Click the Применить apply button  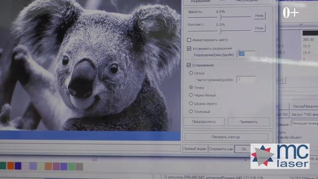pos(249,122)
